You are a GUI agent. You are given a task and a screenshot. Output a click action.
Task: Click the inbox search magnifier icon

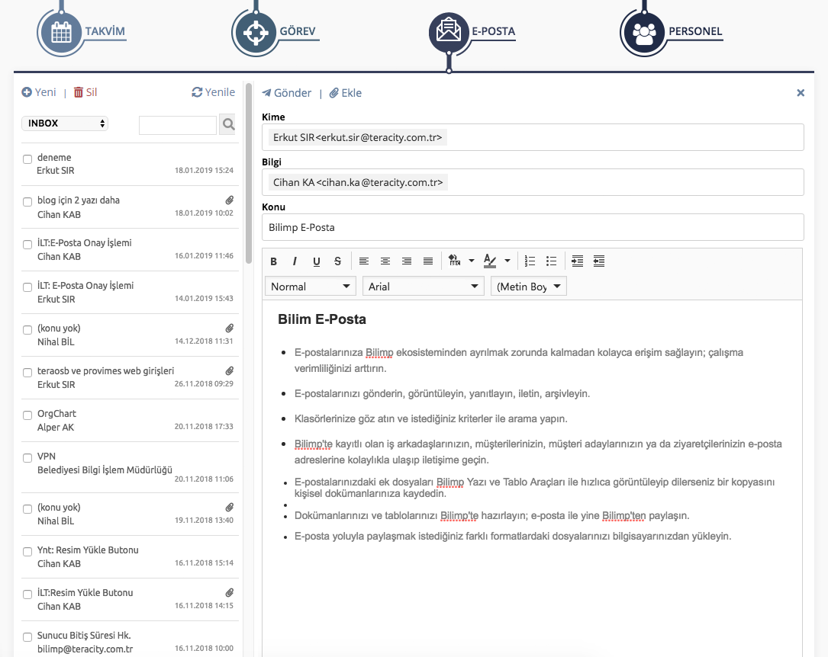point(227,124)
